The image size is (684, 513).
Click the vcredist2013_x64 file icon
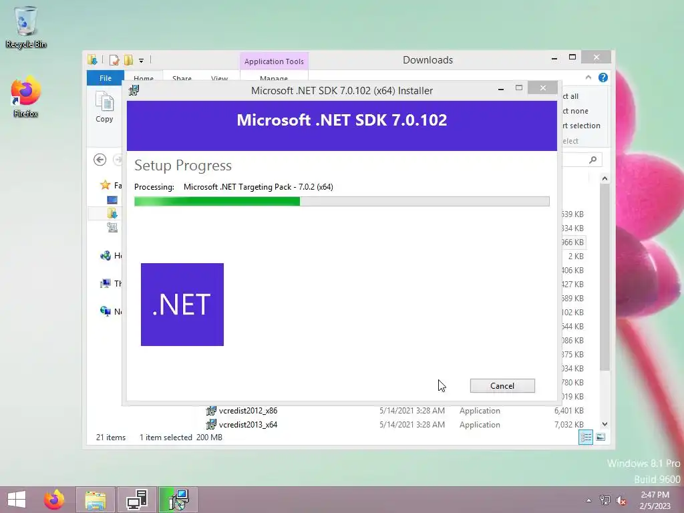pyautogui.click(x=211, y=424)
